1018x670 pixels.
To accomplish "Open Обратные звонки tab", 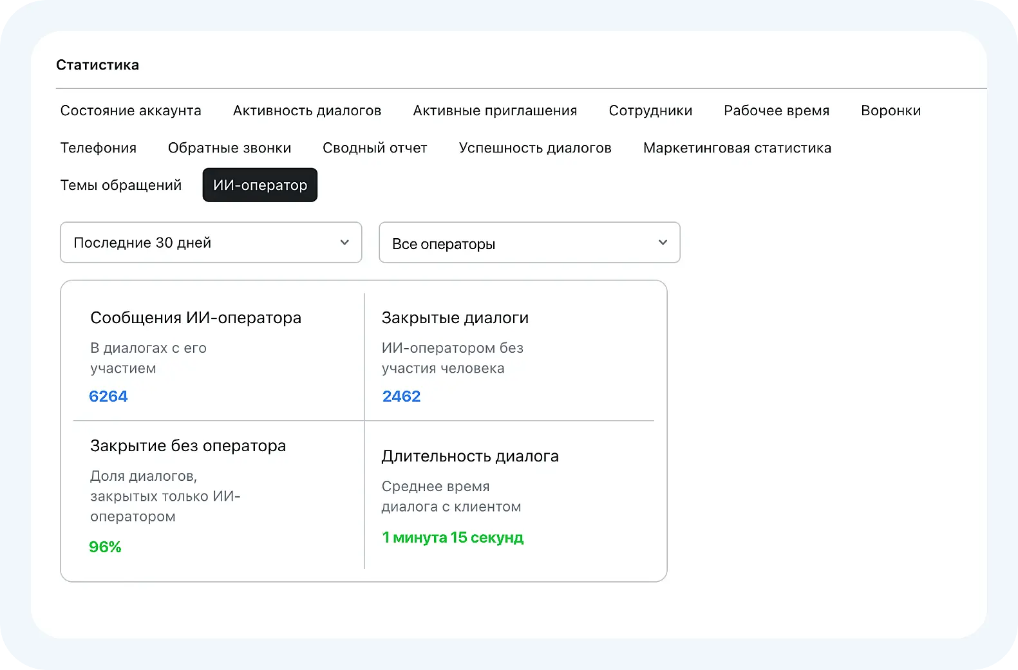I will (x=229, y=148).
